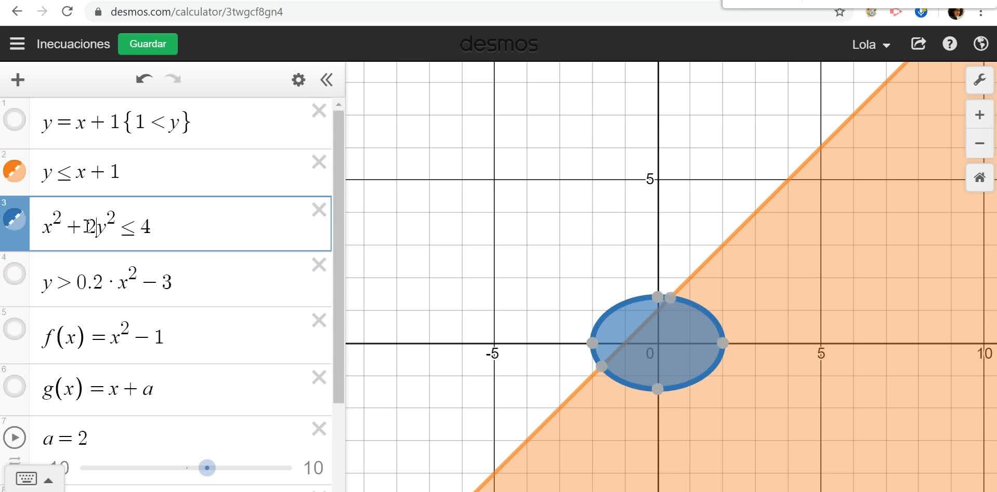Edit the expression y ≤ x + 1
Screen dimensions: 997x492
point(81,172)
